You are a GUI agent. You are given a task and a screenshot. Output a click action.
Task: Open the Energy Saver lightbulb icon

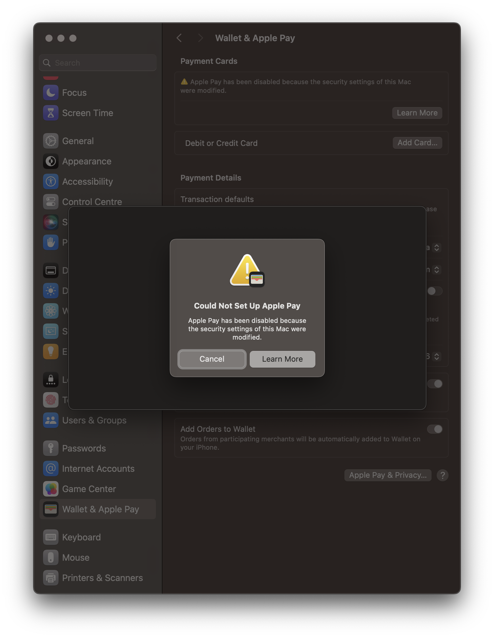(x=51, y=352)
